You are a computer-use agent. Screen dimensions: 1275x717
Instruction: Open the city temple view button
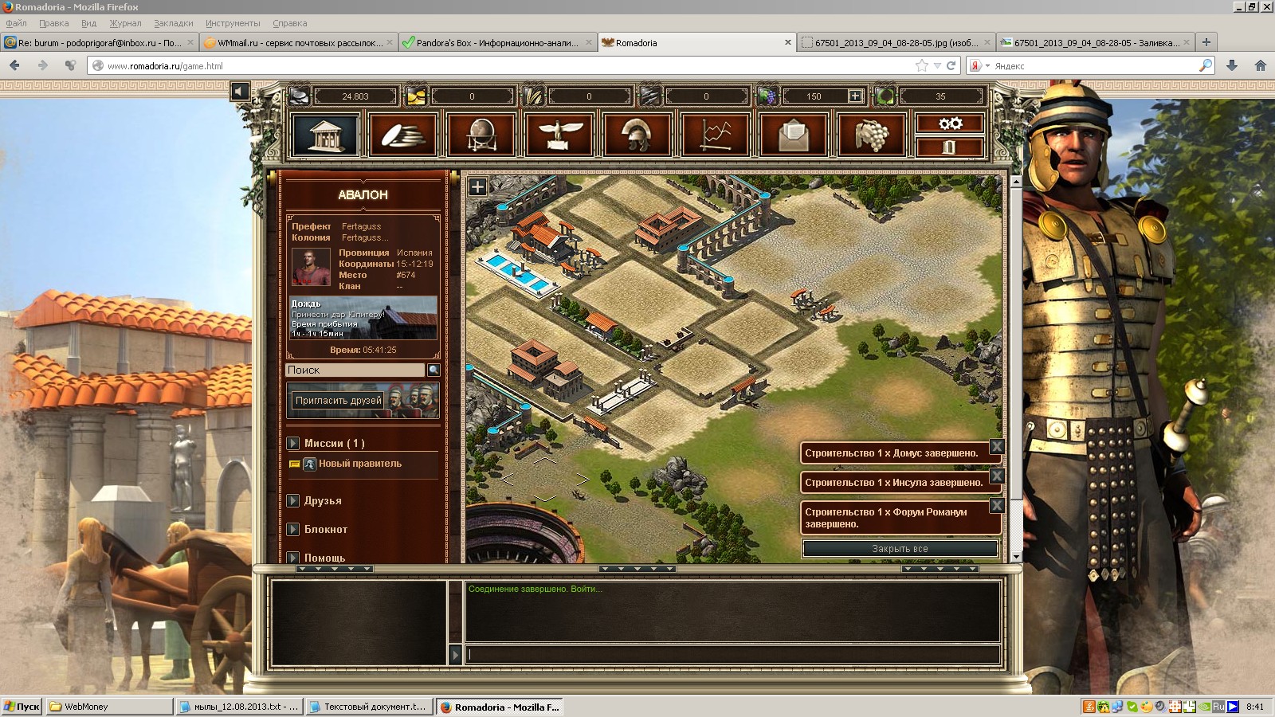tap(325, 134)
